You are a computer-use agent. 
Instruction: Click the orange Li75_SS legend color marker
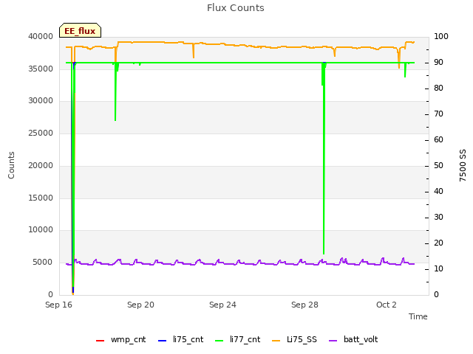pyautogui.click(x=276, y=341)
